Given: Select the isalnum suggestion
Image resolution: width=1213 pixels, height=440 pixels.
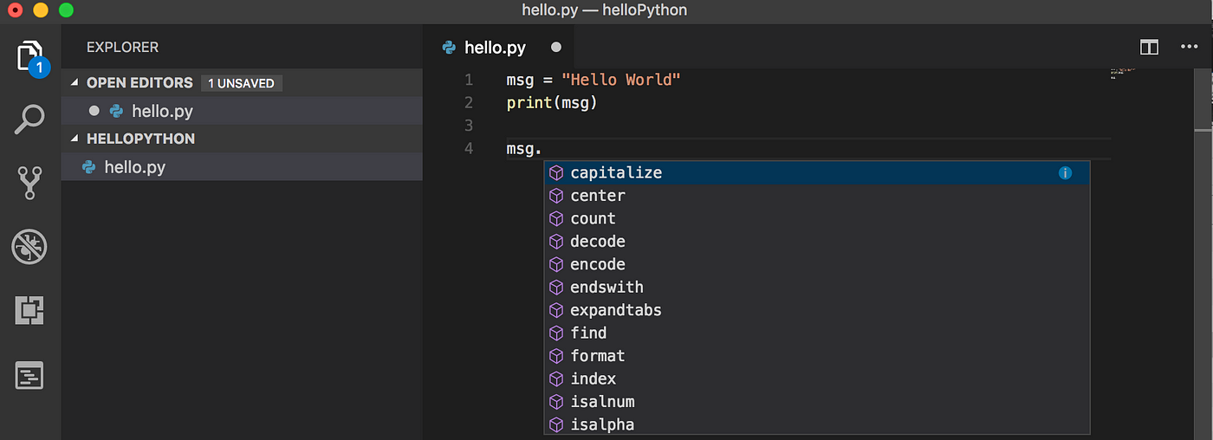Looking at the screenshot, I should tap(816, 402).
